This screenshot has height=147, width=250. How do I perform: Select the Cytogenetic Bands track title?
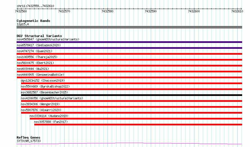point(33,21)
